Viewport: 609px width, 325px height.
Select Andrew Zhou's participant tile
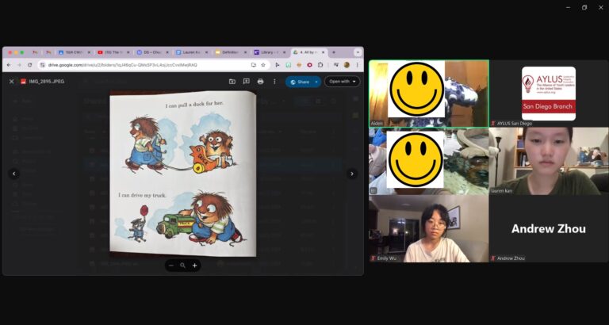pyautogui.click(x=549, y=229)
